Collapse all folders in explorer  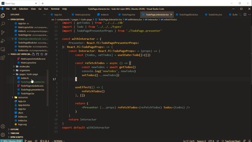click(x=46, y=54)
